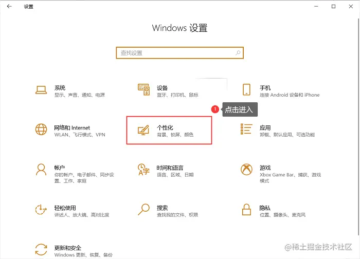Click Windows 更新、恢复、备份 description
Viewport: 360px width, 259px height.
(83, 255)
